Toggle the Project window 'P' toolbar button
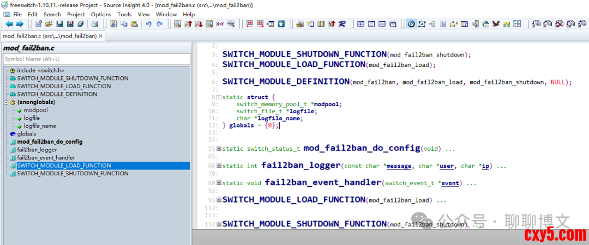This screenshot has width=589, height=245. (411, 24)
